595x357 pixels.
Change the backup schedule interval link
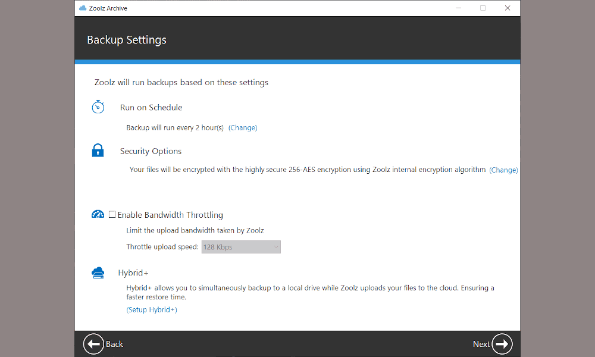pyautogui.click(x=243, y=127)
